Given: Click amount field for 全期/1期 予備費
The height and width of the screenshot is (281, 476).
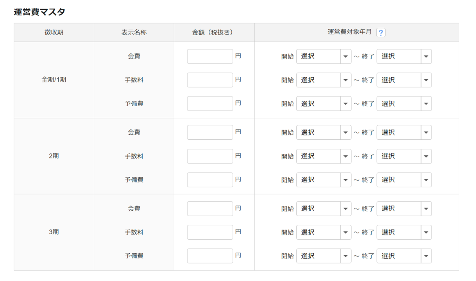Looking at the screenshot, I should [x=210, y=104].
